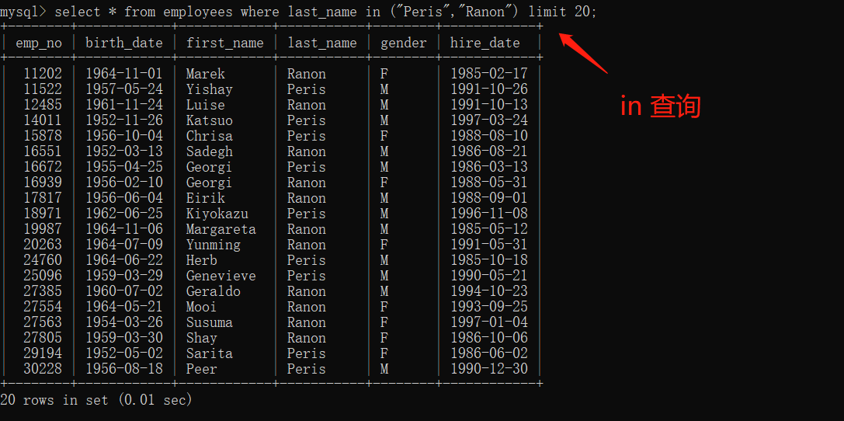Click the select query command line
The width and height of the screenshot is (844, 421).
pyautogui.click(x=326, y=12)
